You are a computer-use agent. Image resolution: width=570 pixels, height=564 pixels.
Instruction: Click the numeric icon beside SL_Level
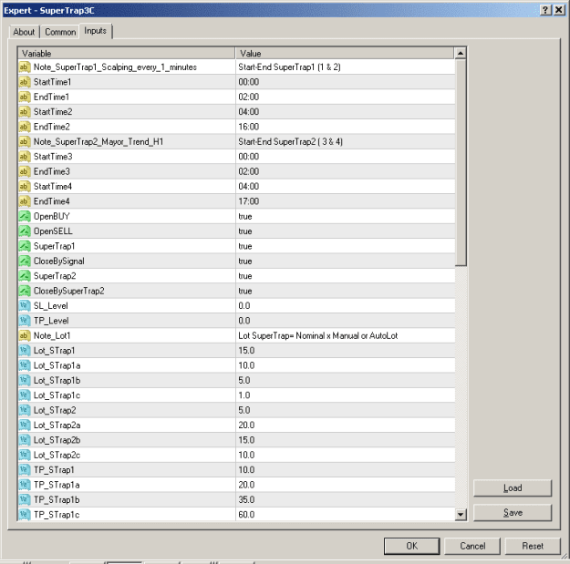pos(25,306)
